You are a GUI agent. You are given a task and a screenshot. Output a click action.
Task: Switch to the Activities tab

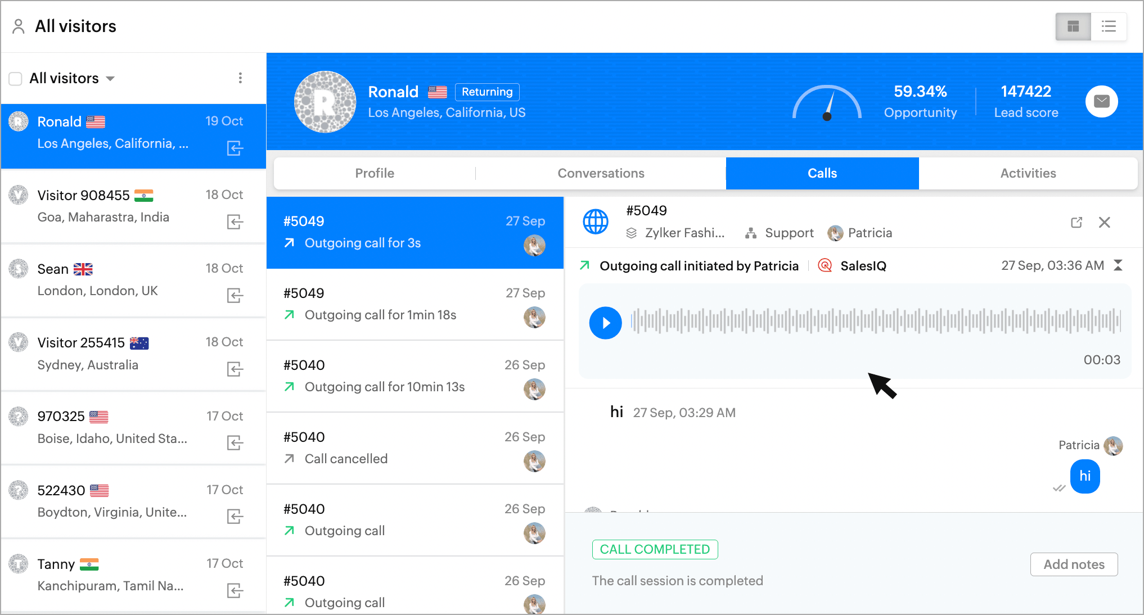(x=1028, y=173)
